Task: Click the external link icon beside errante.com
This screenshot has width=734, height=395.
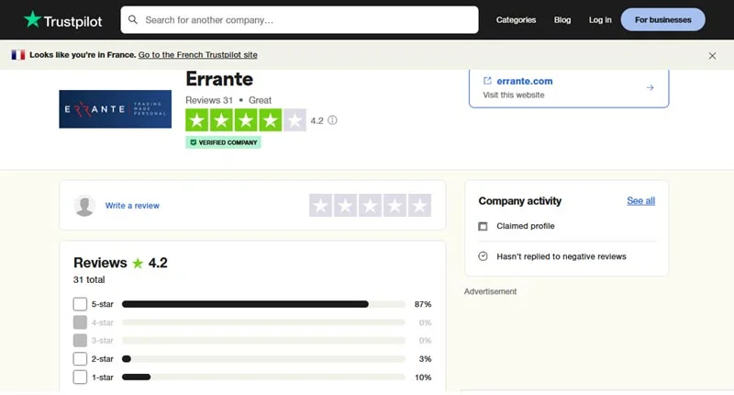Action: (487, 81)
